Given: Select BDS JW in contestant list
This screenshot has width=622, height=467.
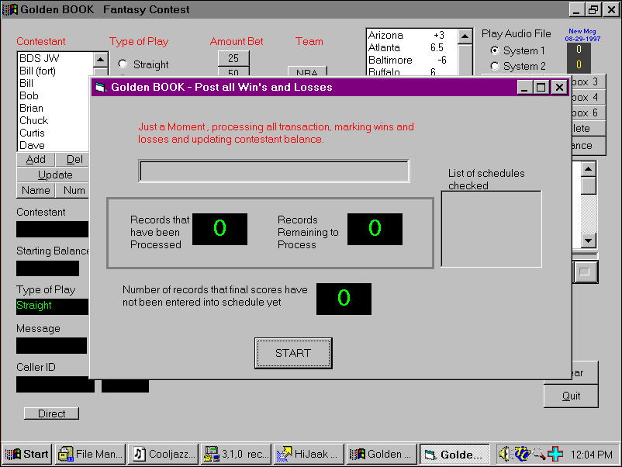Looking at the screenshot, I should point(56,58).
